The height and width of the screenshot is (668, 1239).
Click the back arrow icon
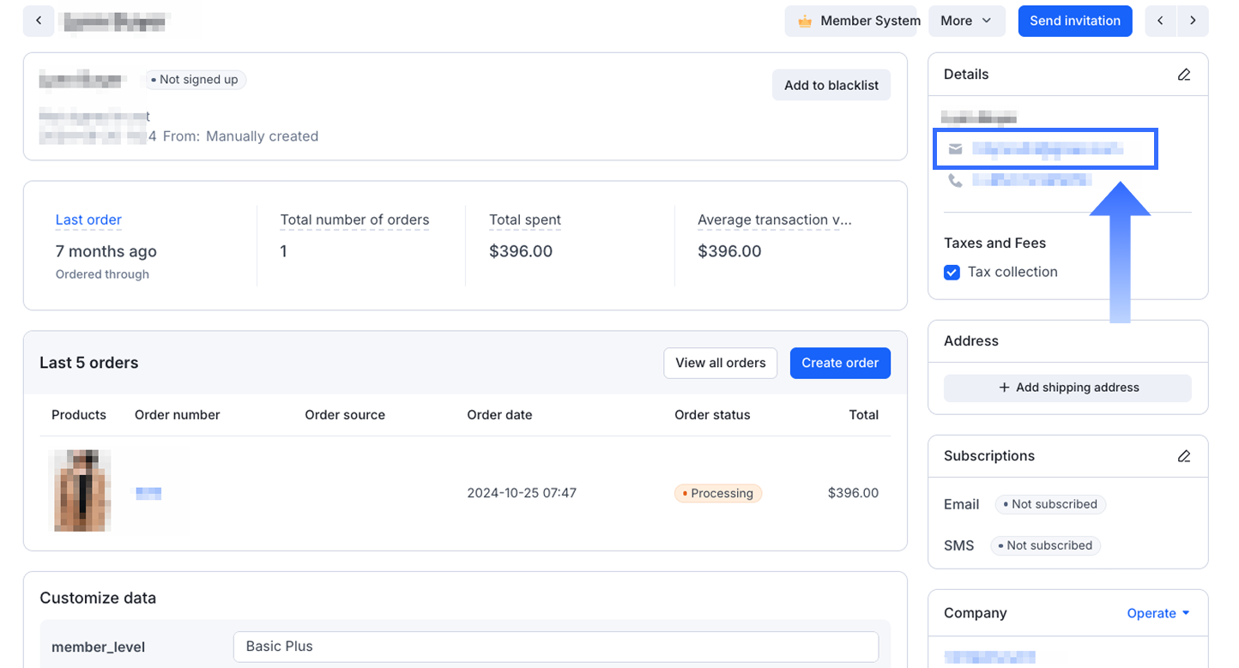coord(39,21)
